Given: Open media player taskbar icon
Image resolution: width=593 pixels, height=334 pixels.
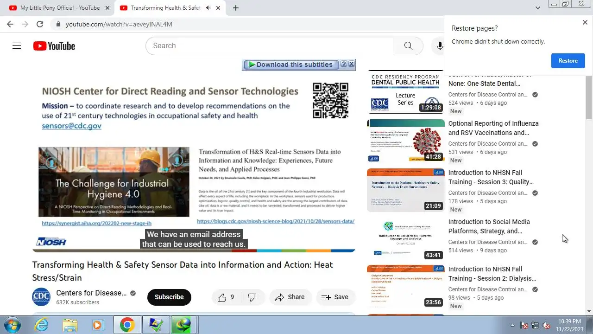Looking at the screenshot, I should (x=98, y=325).
